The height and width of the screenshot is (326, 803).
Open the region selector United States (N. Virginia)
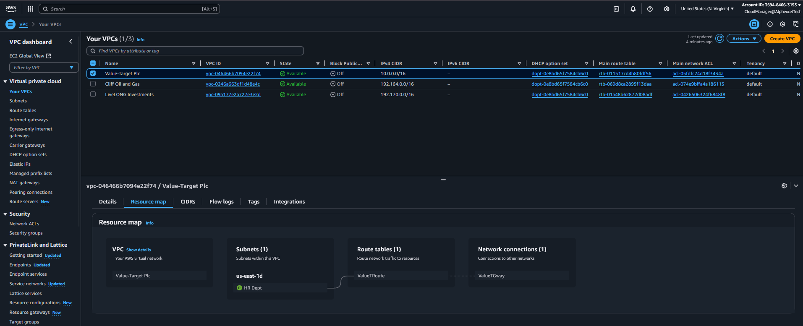pos(707,9)
